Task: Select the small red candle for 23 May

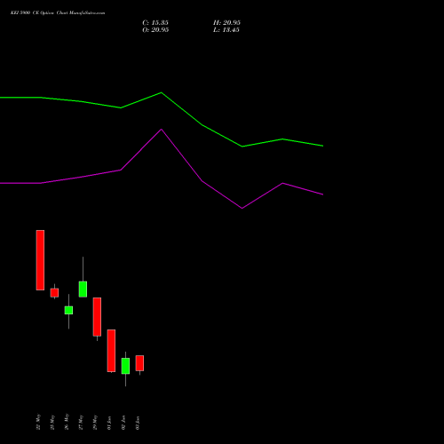Action: [54, 292]
